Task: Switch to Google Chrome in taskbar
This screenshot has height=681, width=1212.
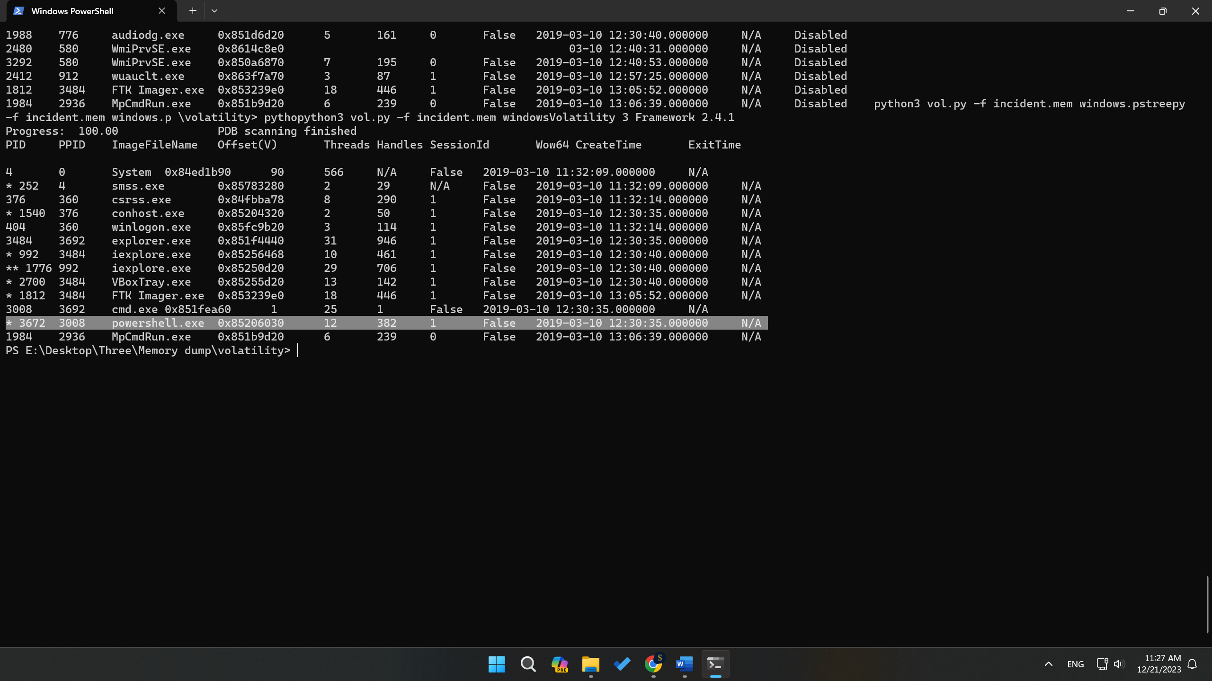Action: pyautogui.click(x=653, y=664)
